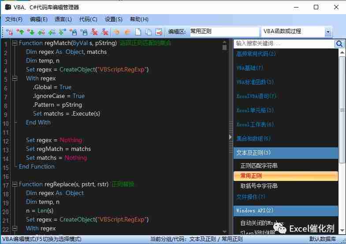
Task: Click the green down-arrow toolbar icon
Action: (31, 32)
